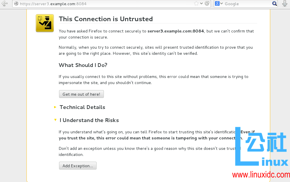Open the URL history dropdown arrow
Screen dimensions: 290x182
pyautogui.click(x=202, y=3)
